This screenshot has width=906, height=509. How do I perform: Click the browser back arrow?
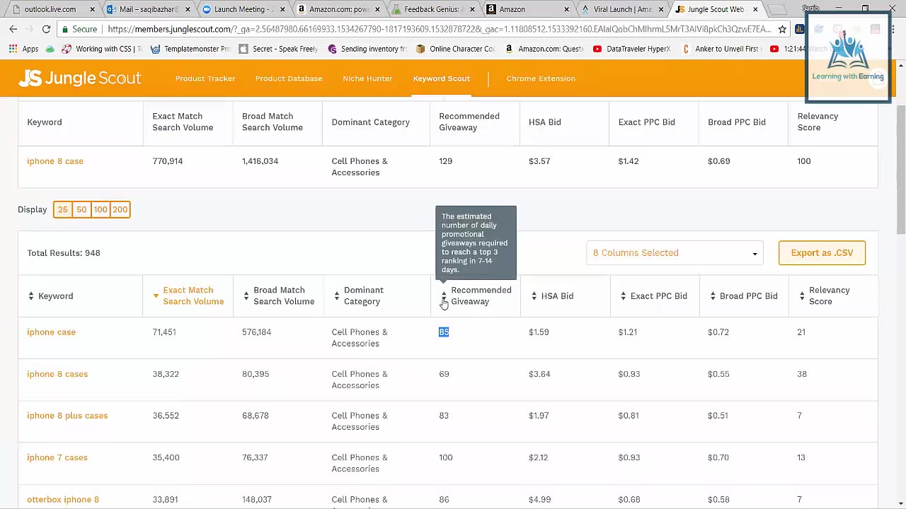coord(13,29)
